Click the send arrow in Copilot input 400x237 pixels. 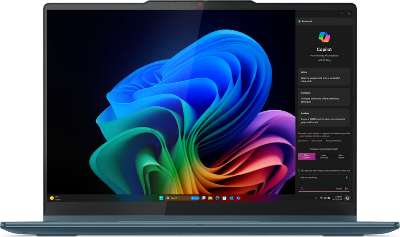346,189
